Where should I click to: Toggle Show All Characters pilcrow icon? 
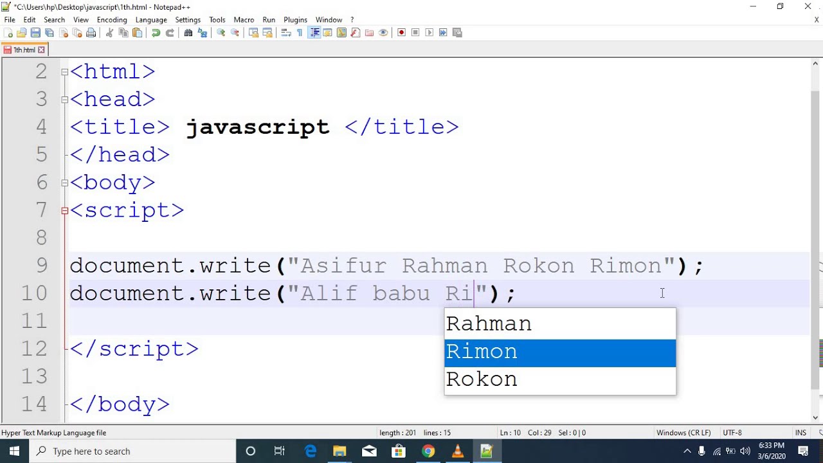(x=300, y=32)
